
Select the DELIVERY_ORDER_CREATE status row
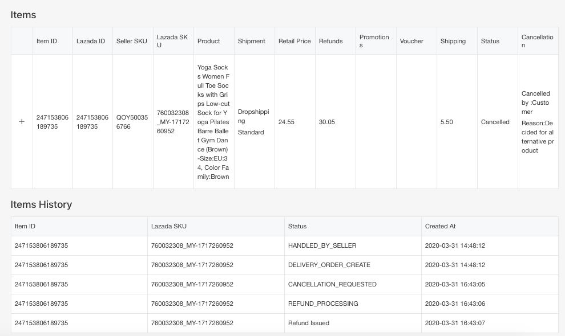(x=329, y=265)
